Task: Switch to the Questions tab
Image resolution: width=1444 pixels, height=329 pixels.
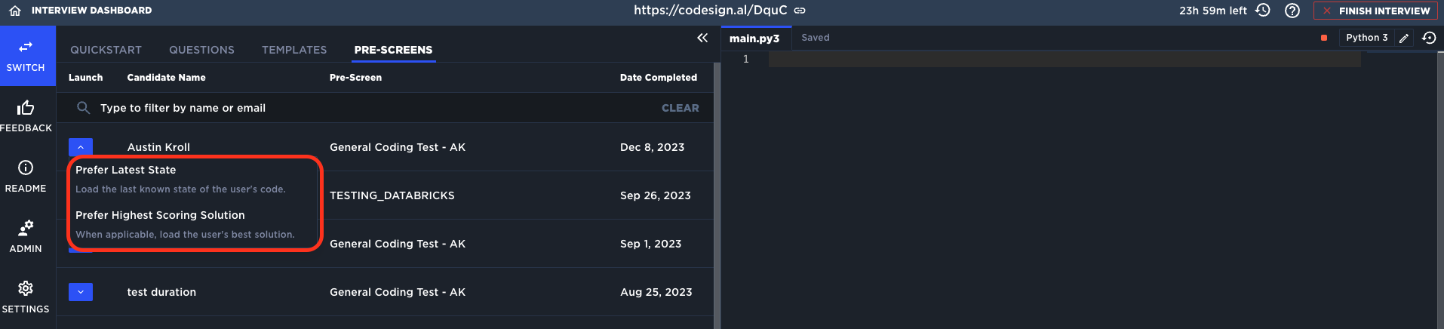Action: pos(201,50)
